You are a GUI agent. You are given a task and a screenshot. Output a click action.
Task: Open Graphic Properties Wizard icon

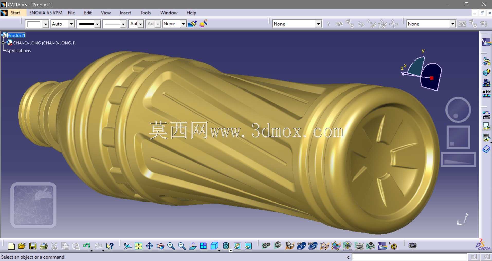click(x=203, y=24)
